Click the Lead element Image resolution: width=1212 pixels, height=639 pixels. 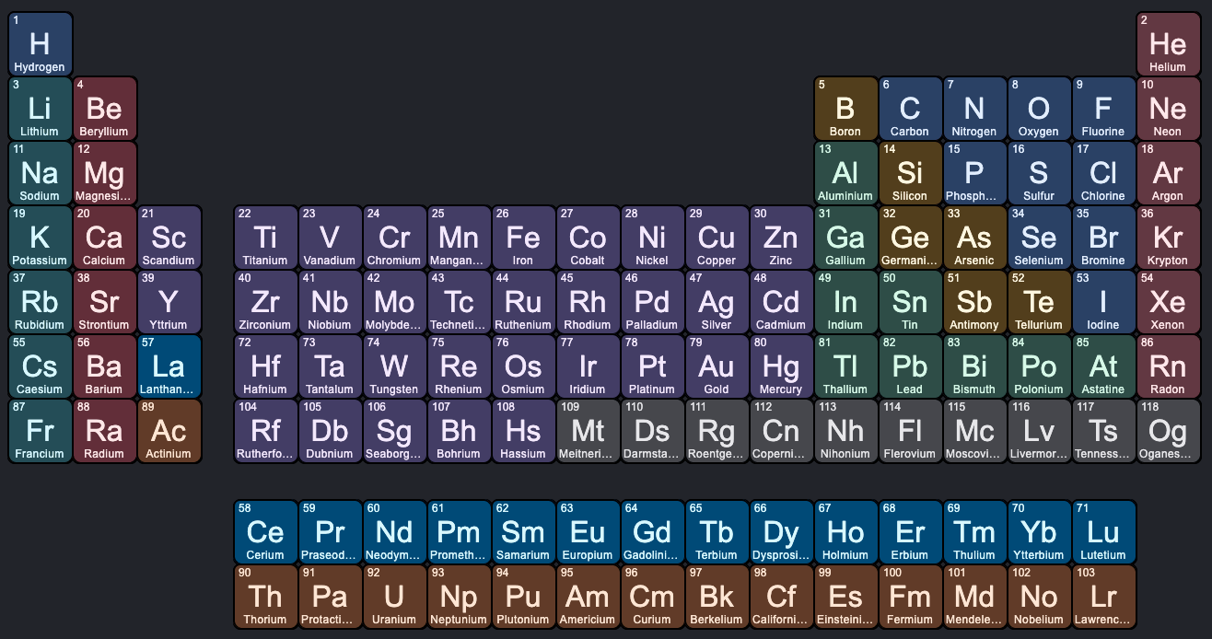point(910,366)
